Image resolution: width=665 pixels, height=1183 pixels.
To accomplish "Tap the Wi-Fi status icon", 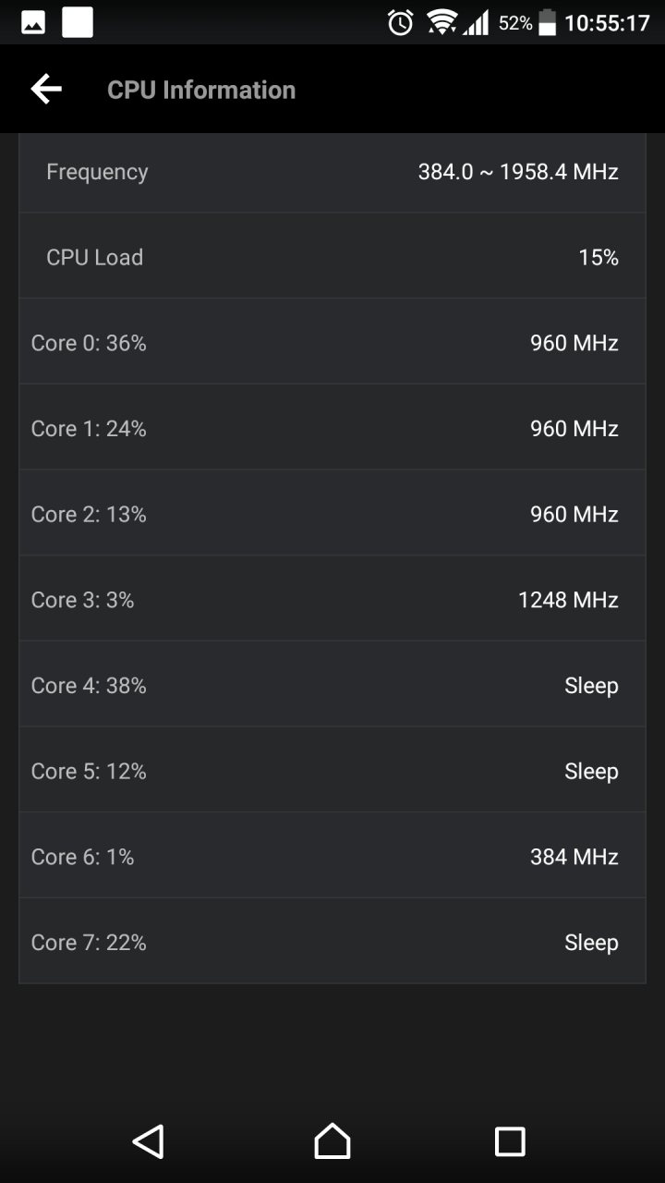I will (441, 22).
